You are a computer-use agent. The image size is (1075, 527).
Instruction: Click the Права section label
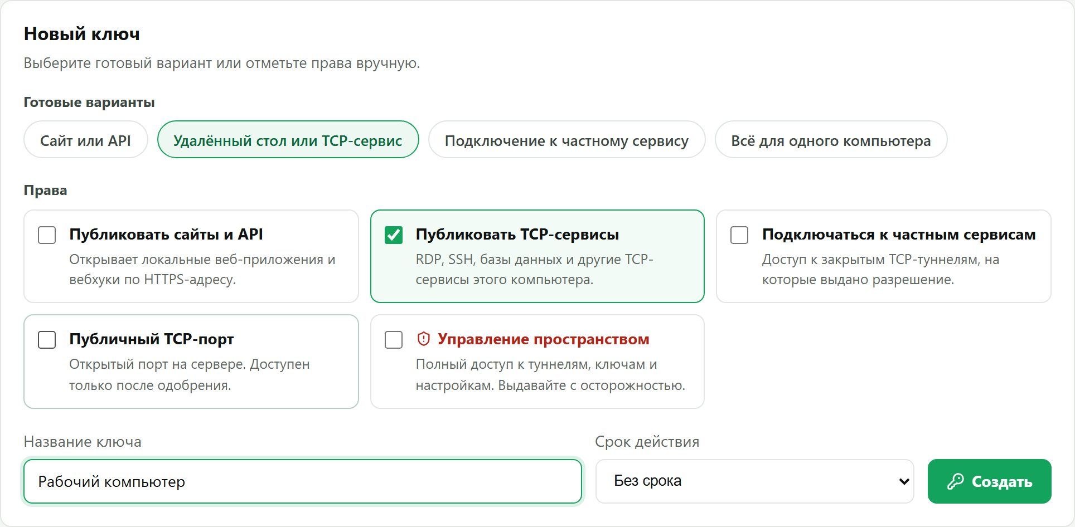coord(45,191)
